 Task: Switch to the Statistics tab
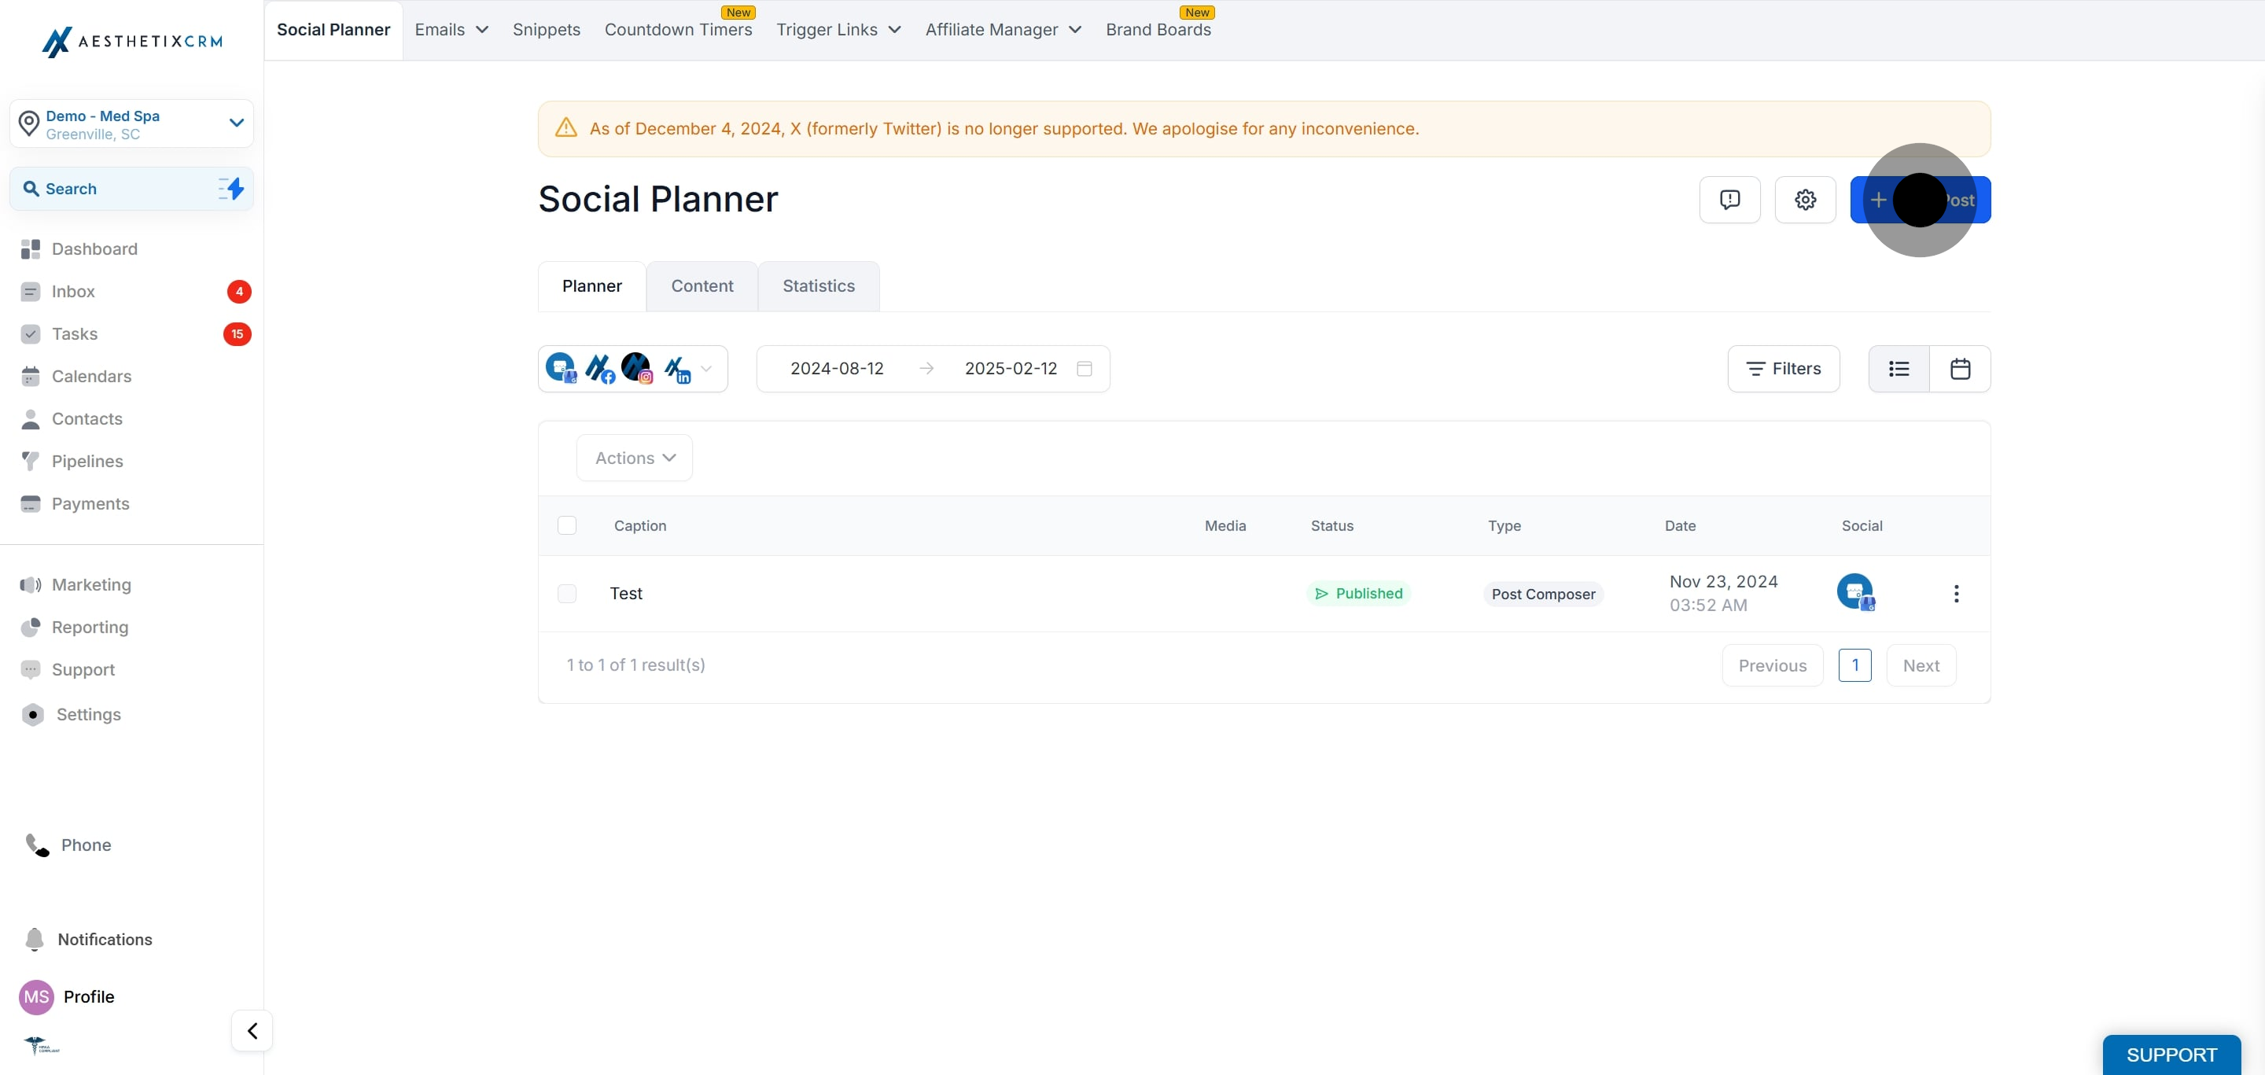click(818, 285)
